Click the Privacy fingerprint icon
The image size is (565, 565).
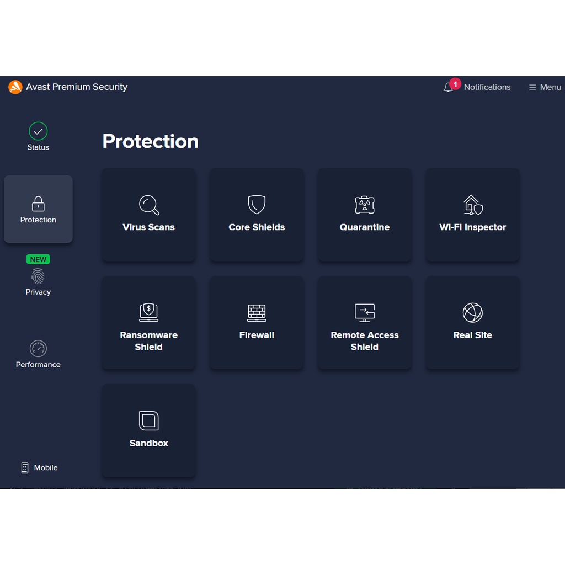[x=38, y=276]
